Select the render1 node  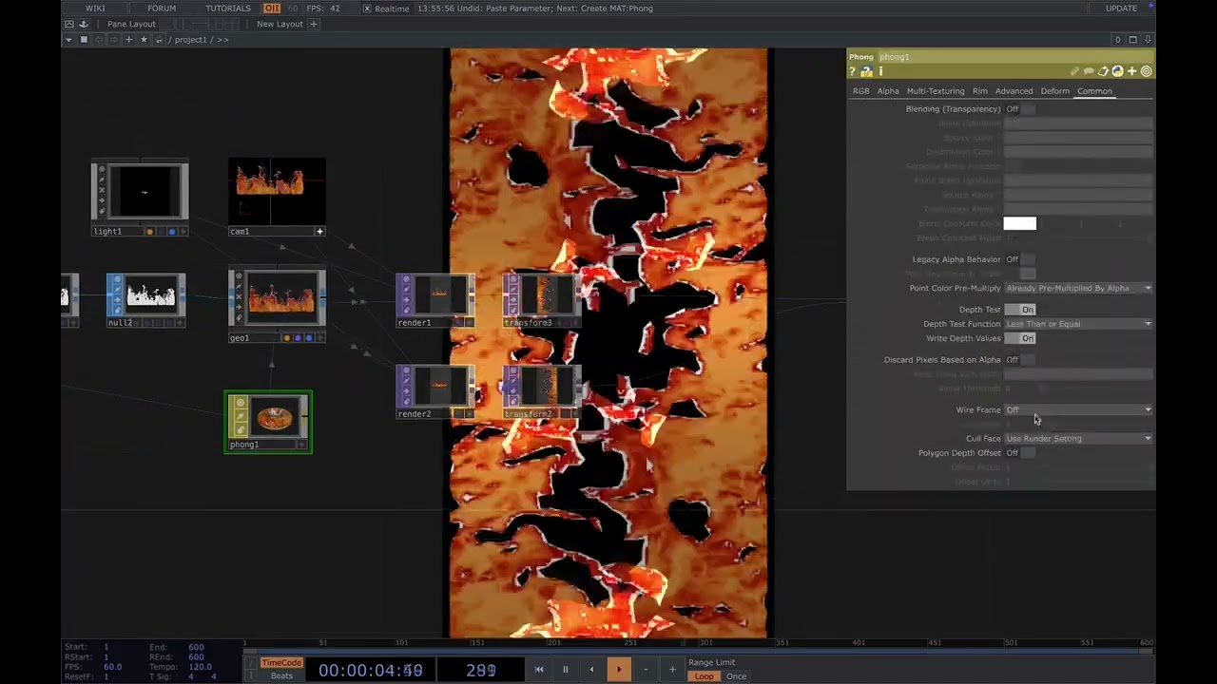[435, 300]
